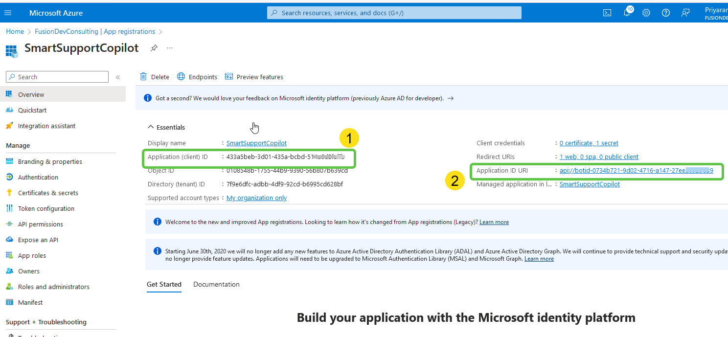Click the hamburger menu icon

(x=8, y=13)
